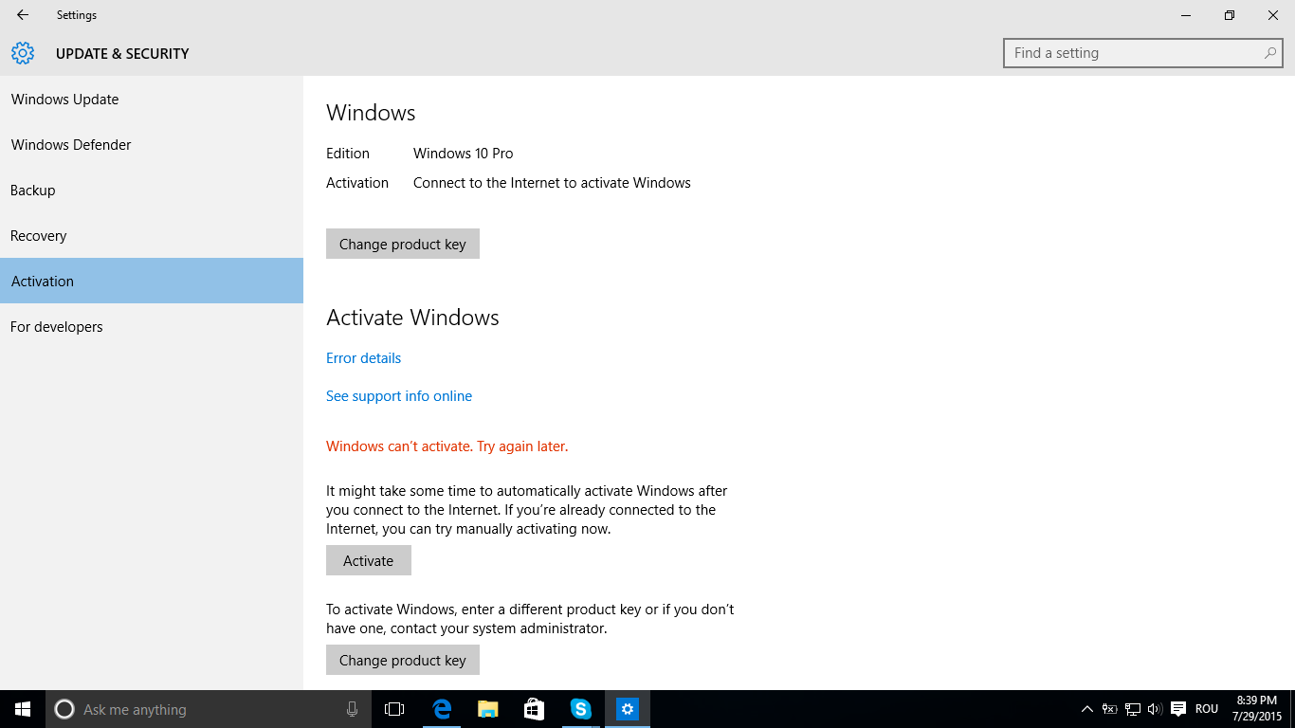Open the Recovery settings page
Viewport: 1295px width, 728px height.
click(x=152, y=236)
